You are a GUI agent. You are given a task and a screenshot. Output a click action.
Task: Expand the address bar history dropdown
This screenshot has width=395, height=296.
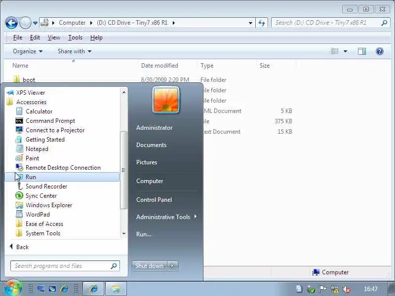coord(250,23)
